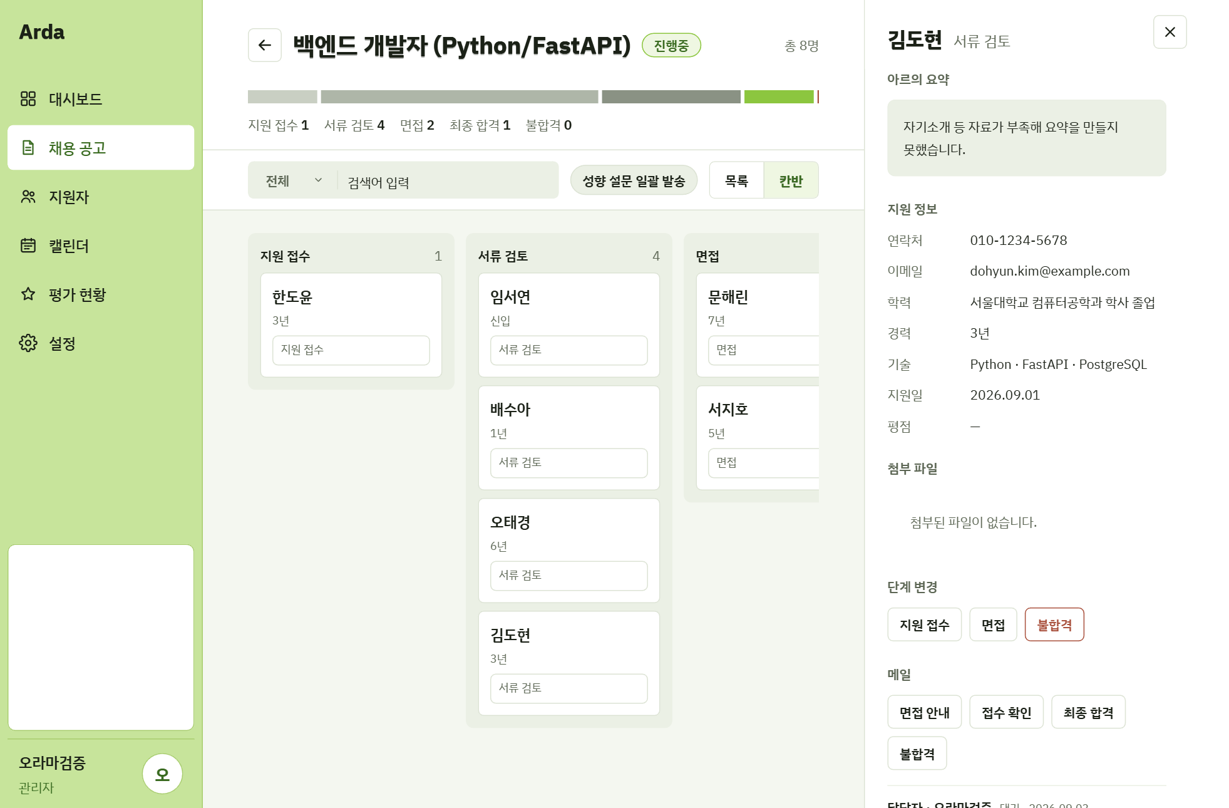Click 서류 검토 progress bar segment
The height and width of the screenshot is (808, 1229).
point(460,96)
